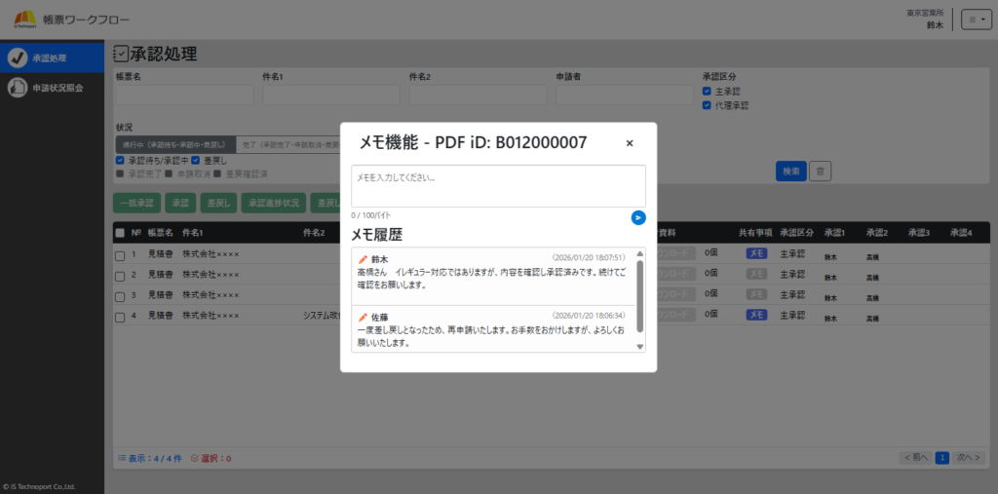The image size is (998, 494).
Task: Tick the checkbox for table row 2
Action: (x=120, y=274)
